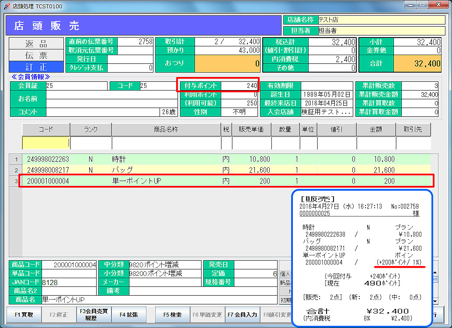The width and height of the screenshot is (452, 328).
Task: Click the F4拡張 button
Action: [129, 314]
